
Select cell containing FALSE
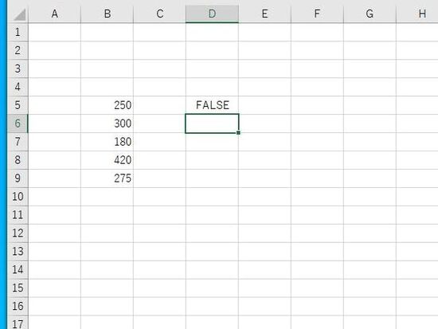(212, 105)
